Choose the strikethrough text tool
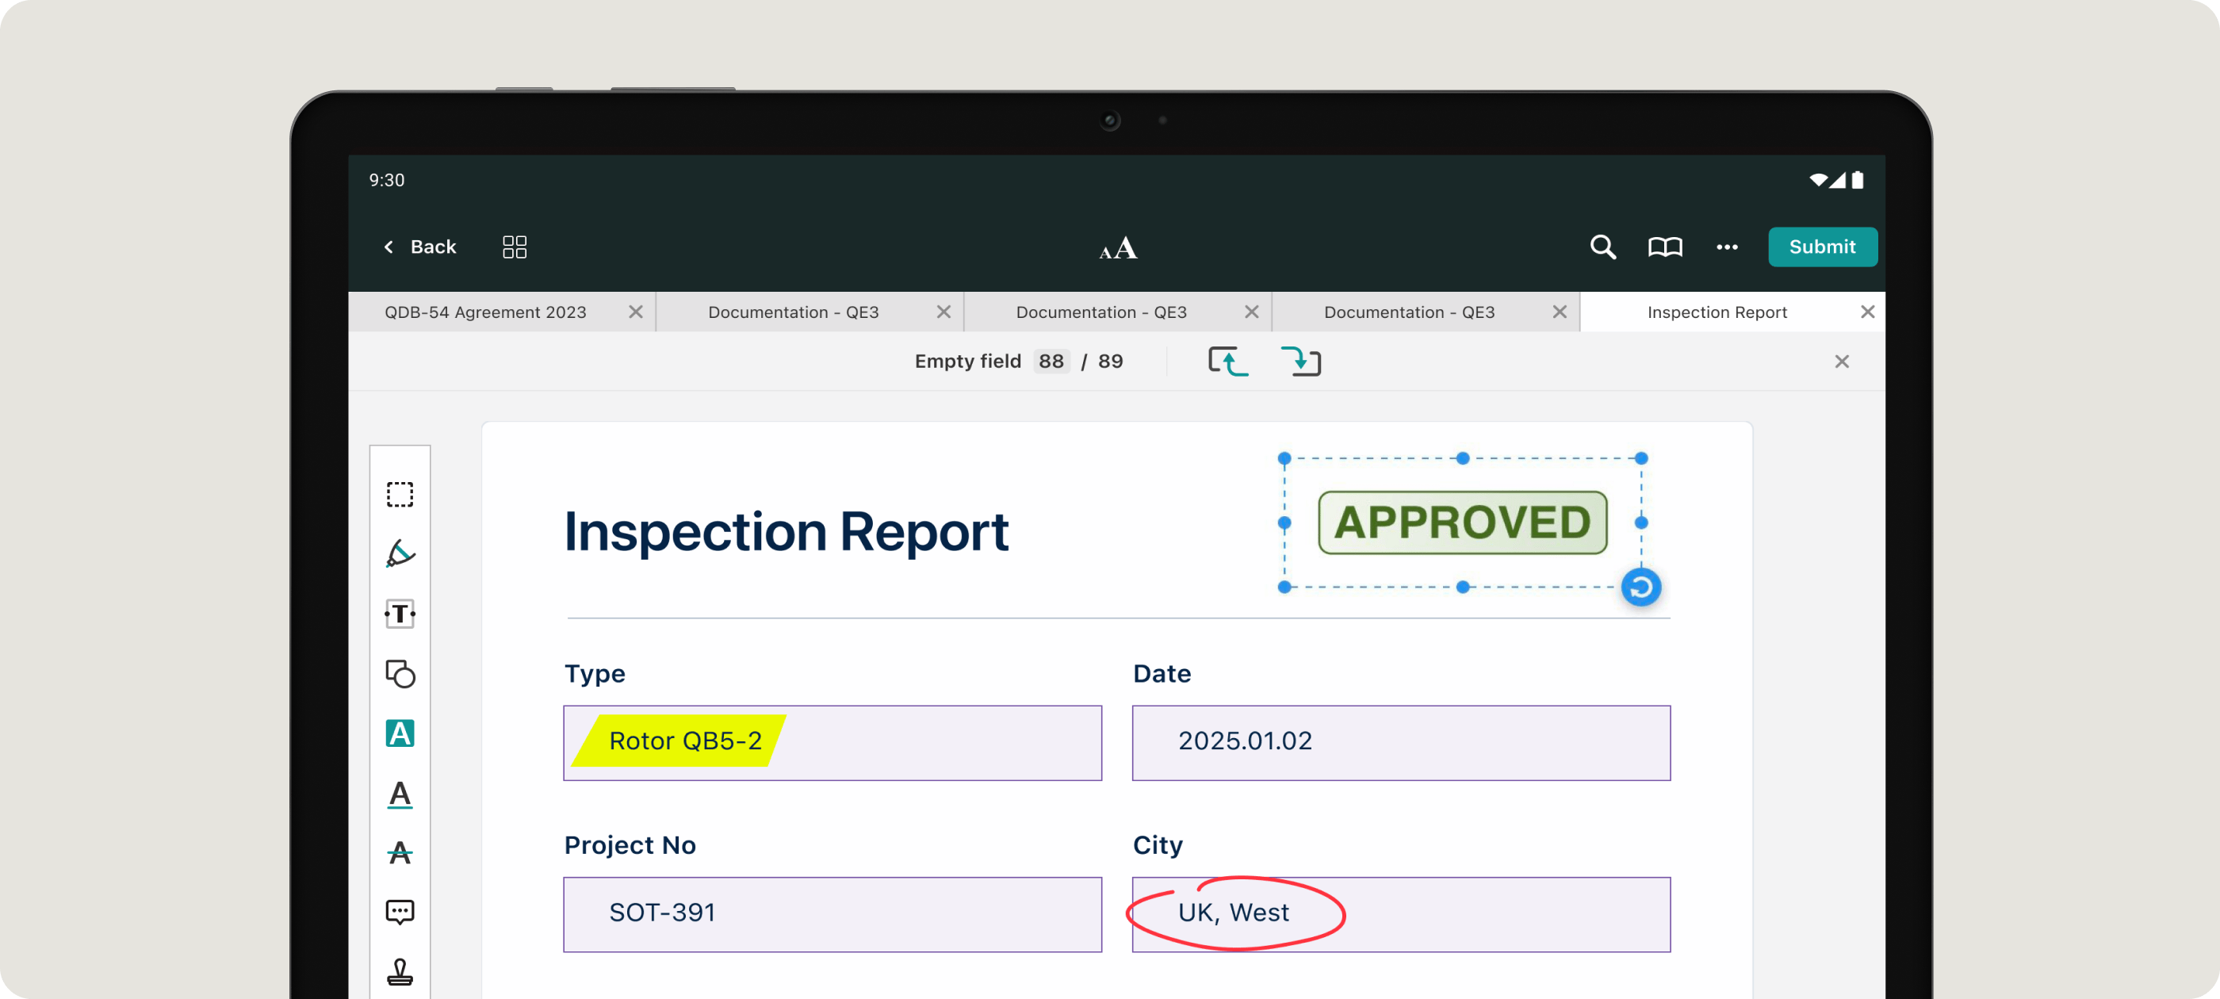 (x=400, y=853)
